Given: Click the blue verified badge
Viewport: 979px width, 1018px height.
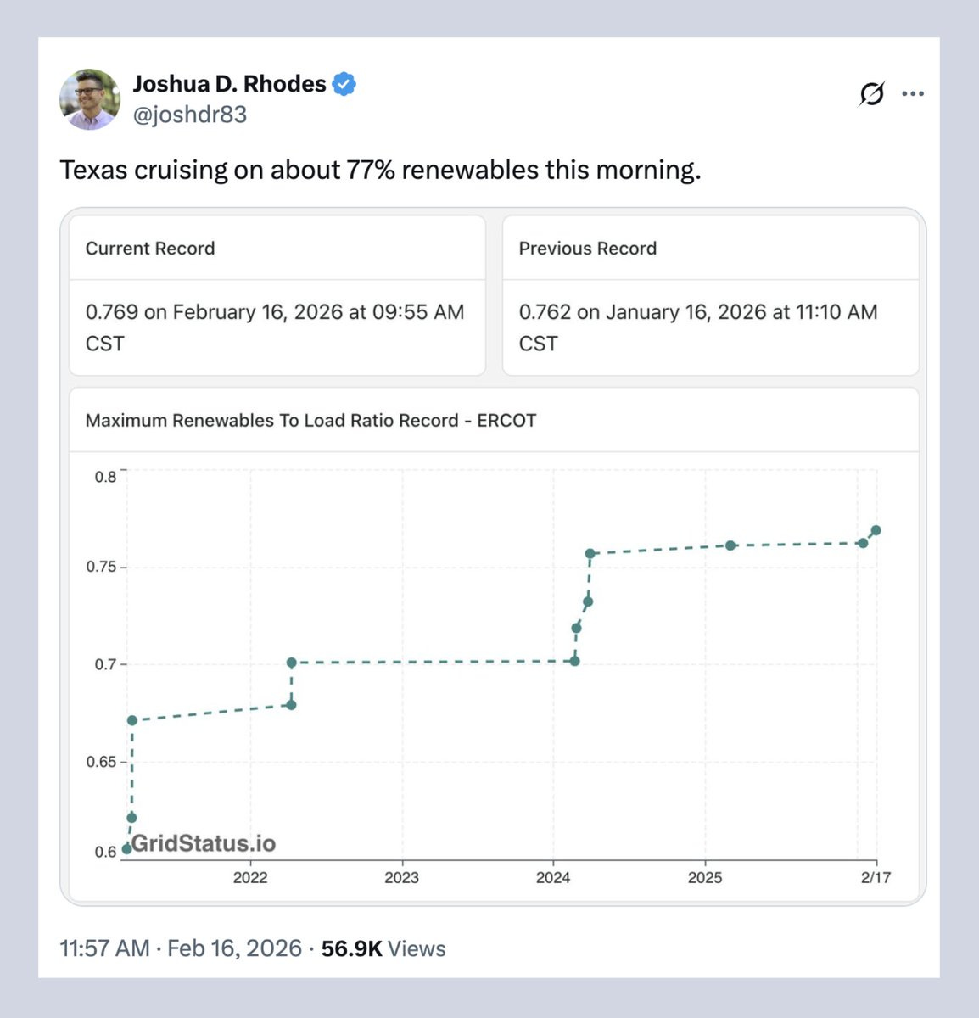Looking at the screenshot, I should [x=344, y=83].
